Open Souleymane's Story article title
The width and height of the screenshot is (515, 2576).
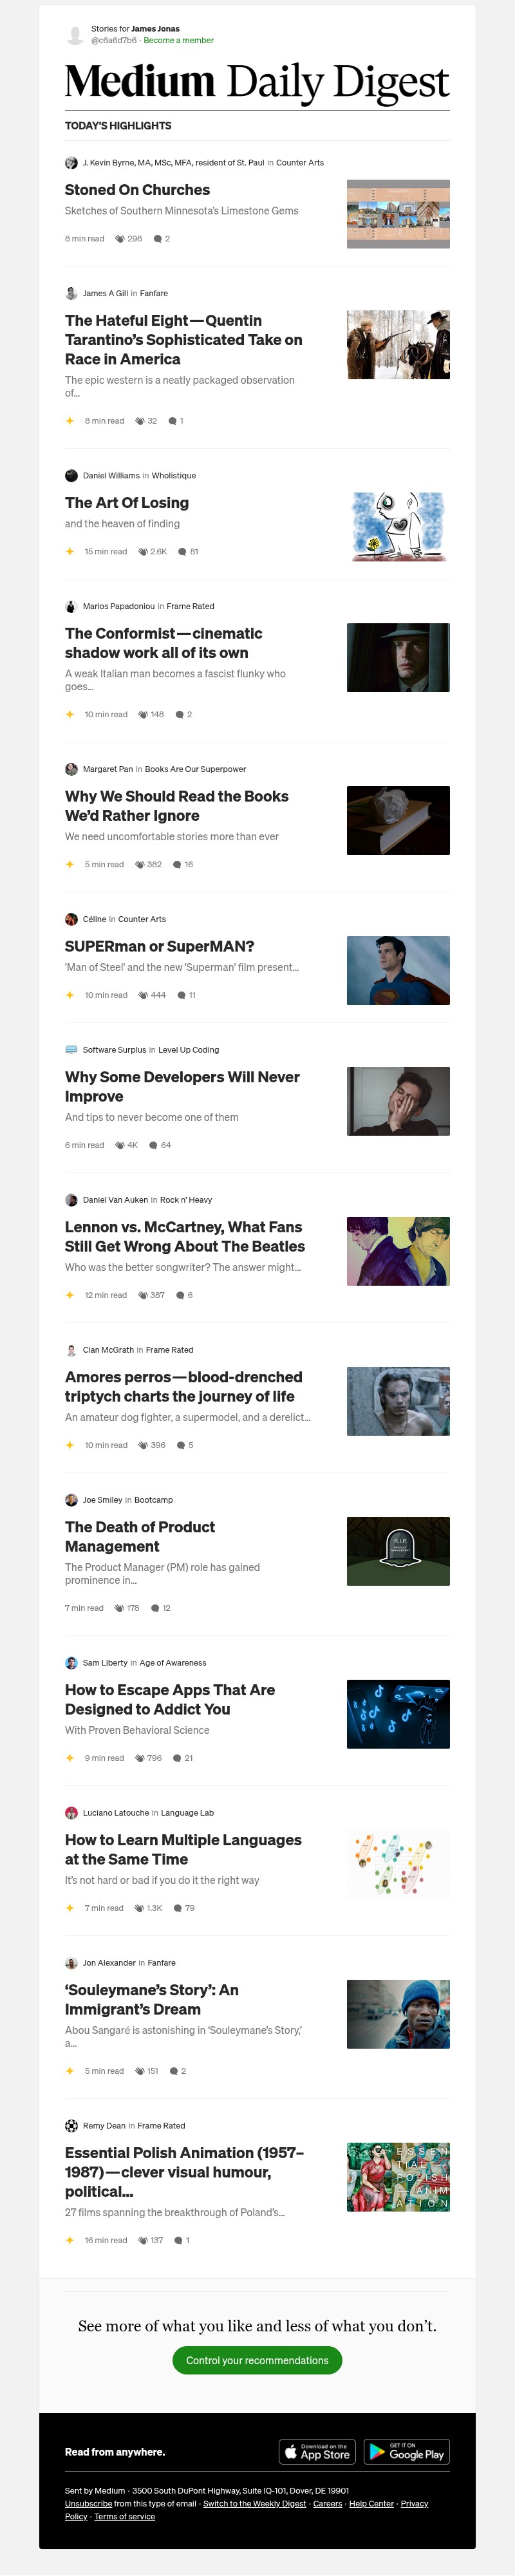click(x=152, y=2000)
